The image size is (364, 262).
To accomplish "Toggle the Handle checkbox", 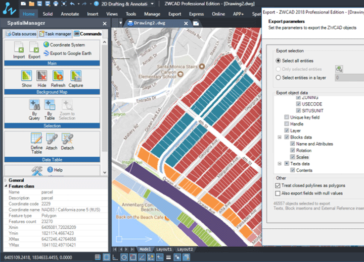I will click(287, 124).
